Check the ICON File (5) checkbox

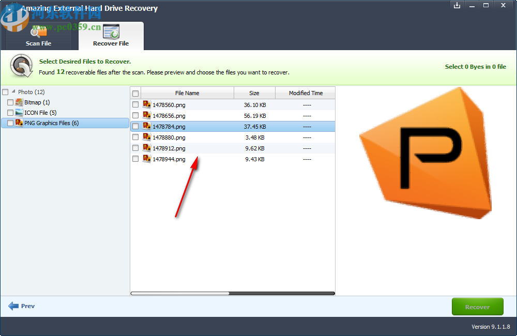pos(10,113)
